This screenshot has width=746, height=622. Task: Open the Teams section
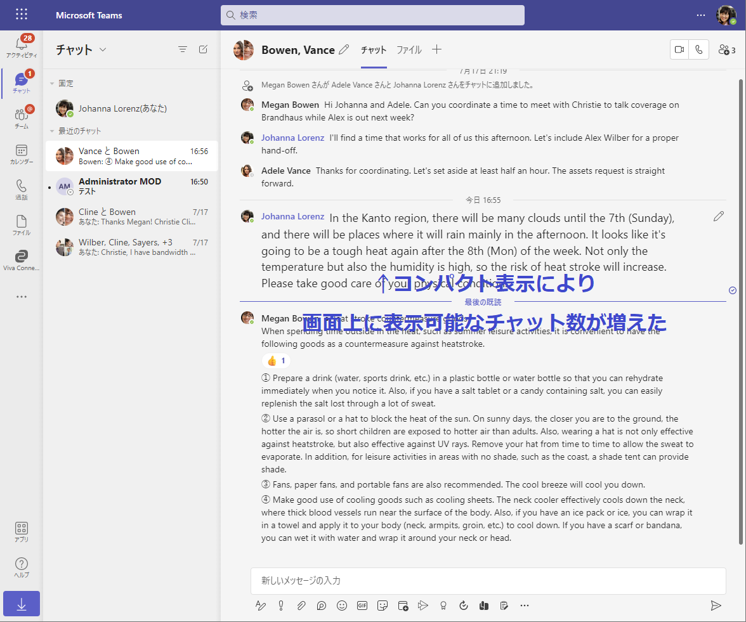(x=22, y=117)
